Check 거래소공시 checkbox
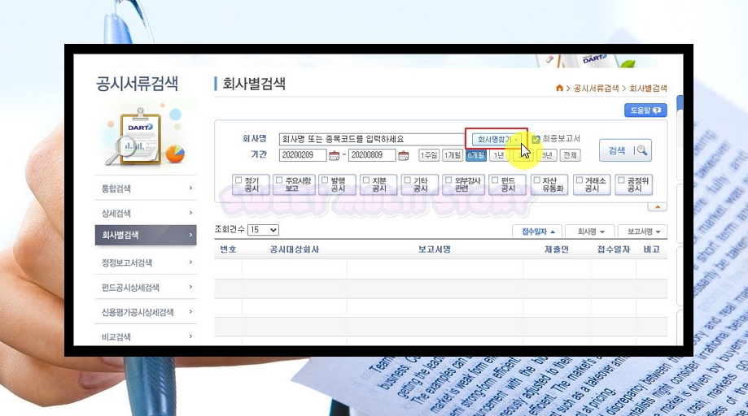The image size is (748, 416). [x=580, y=180]
